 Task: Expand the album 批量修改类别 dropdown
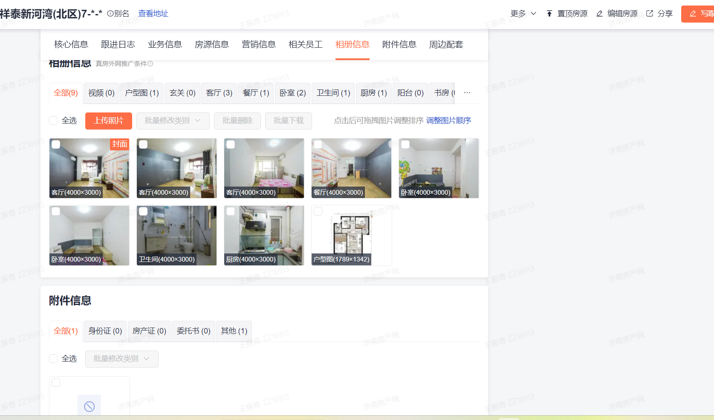coord(173,121)
